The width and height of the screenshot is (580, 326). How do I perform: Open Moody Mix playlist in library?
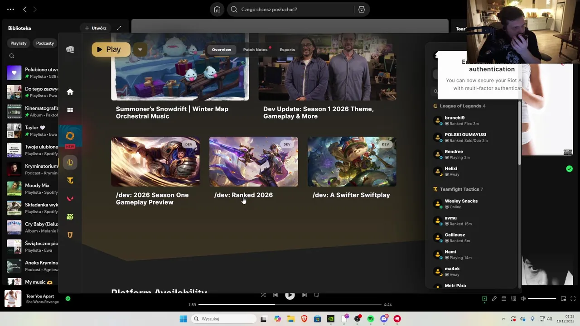[32, 189]
